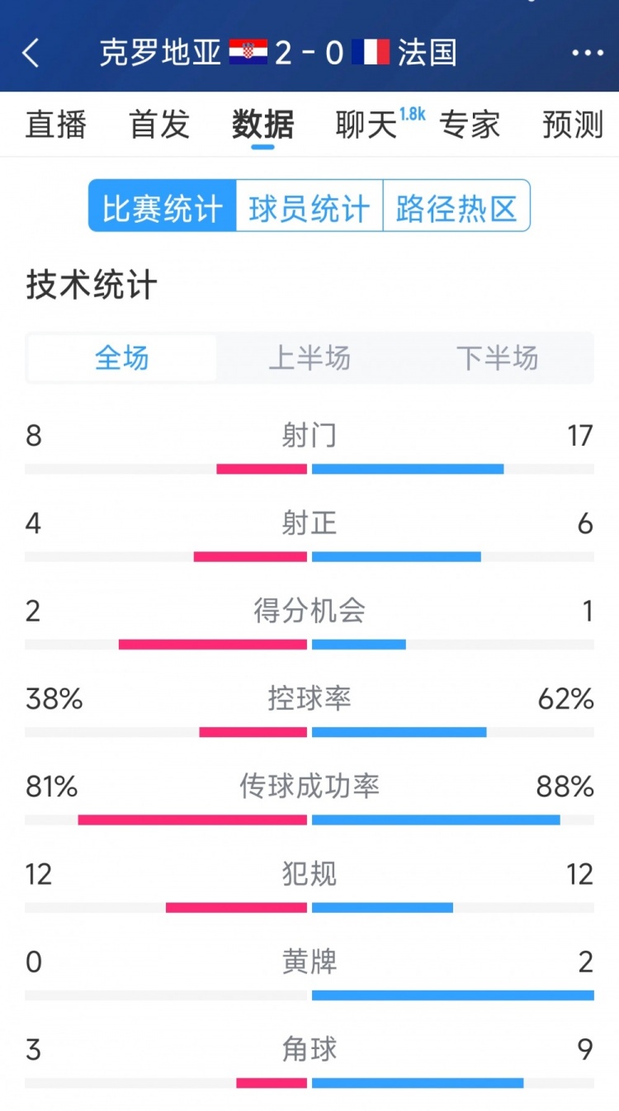The width and height of the screenshot is (619, 1111).
Task: Tap the 角球 corner kicks stat label
Action: [309, 1049]
